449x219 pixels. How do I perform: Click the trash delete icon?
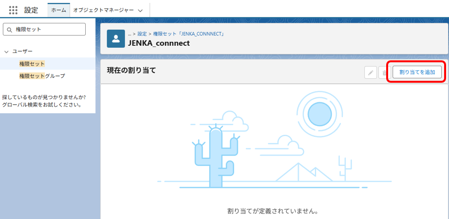pyautogui.click(x=384, y=73)
